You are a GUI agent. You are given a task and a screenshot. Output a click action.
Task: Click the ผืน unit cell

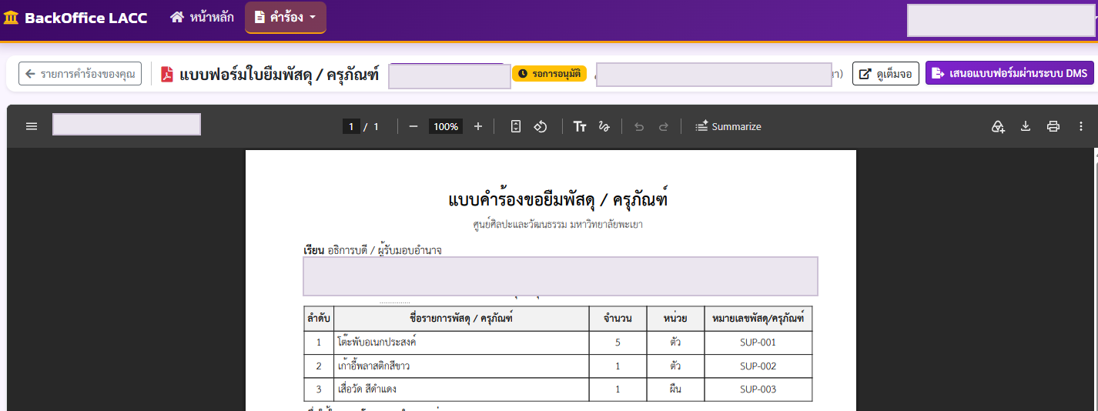point(675,389)
